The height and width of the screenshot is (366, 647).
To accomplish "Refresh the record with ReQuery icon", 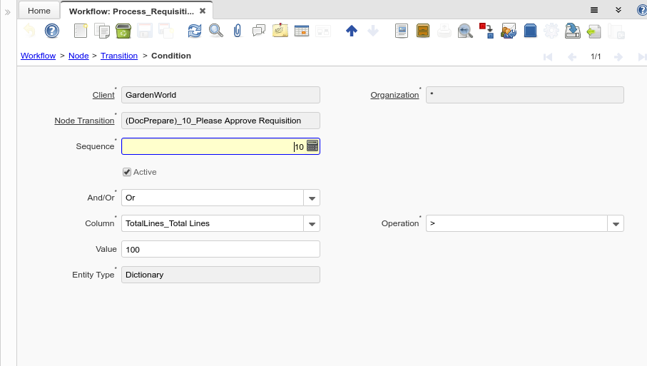I will tap(194, 31).
